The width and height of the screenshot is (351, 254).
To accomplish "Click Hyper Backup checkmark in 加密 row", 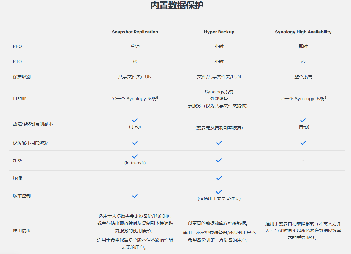I will click(x=219, y=160).
